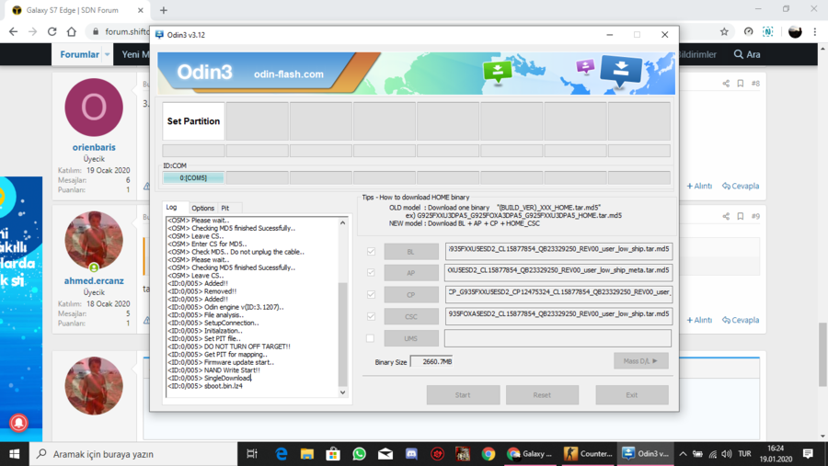828x466 pixels.
Task: Click the browser forward arrow
Action: point(33,31)
